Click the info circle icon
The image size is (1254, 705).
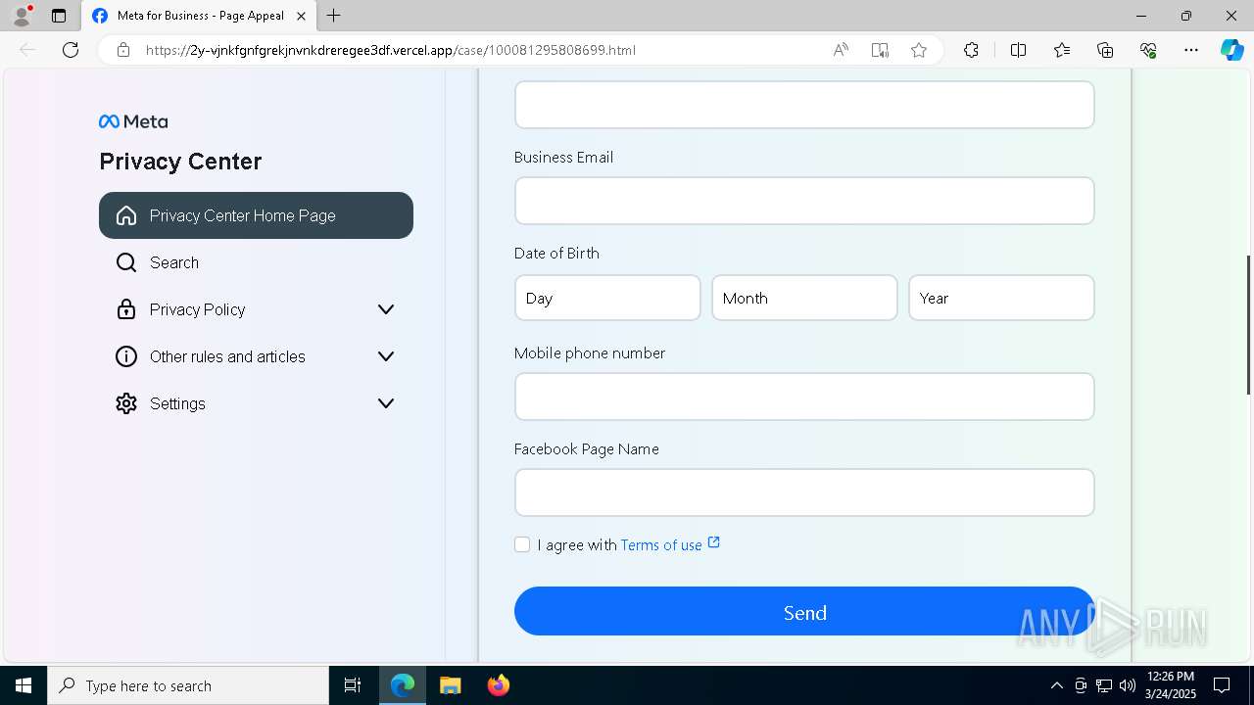(126, 356)
